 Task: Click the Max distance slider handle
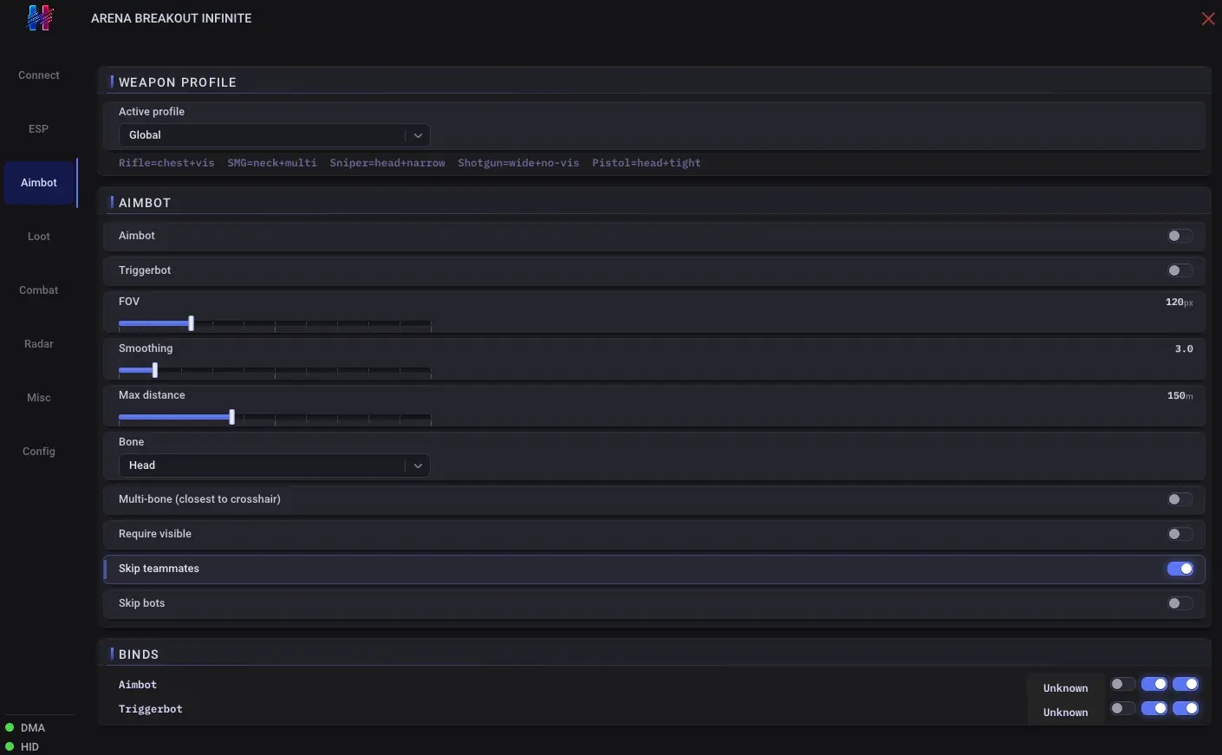click(x=232, y=418)
